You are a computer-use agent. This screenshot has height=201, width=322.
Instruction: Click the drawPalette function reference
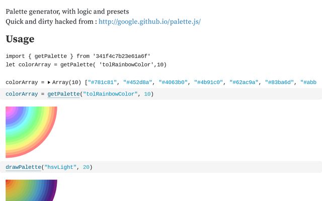(x=23, y=167)
